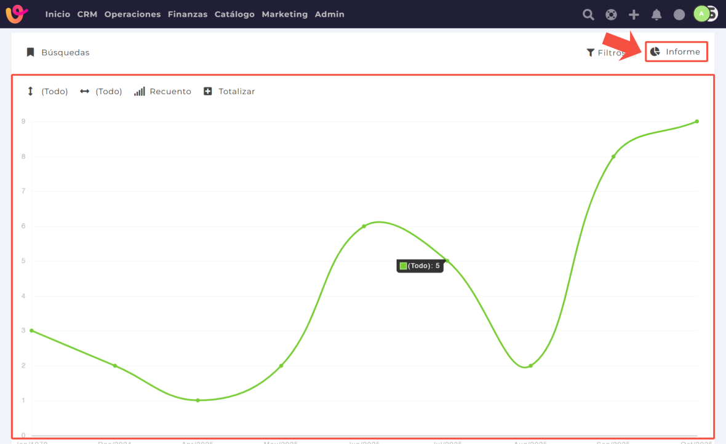The height and width of the screenshot is (444, 726).
Task: Open the vertical axis (Todo) grouping dropdown
Action: (x=47, y=91)
